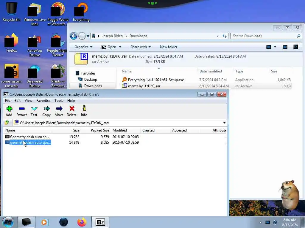Open recent locations dropdown beside Explorer nav arrows
Viewport: 305px width, 228px height.
[88, 36]
